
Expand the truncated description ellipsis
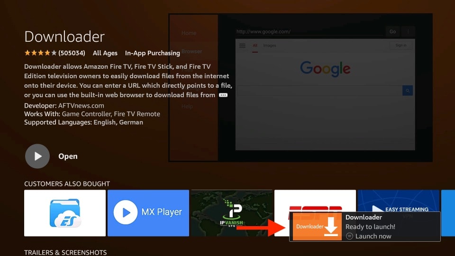[223, 95]
